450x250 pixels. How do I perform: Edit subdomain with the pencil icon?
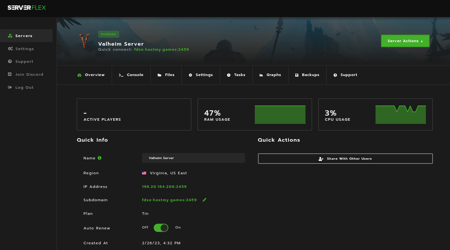click(x=204, y=200)
